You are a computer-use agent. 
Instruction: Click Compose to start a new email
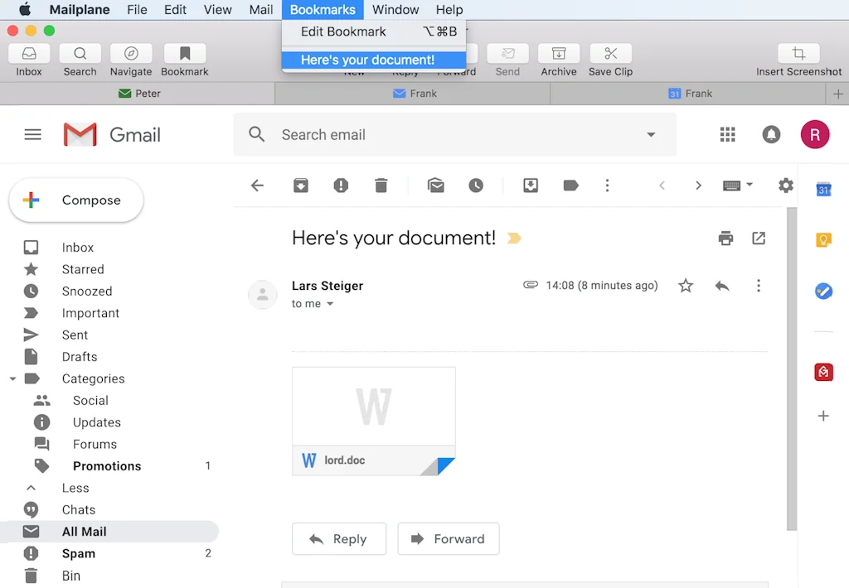[75, 200]
